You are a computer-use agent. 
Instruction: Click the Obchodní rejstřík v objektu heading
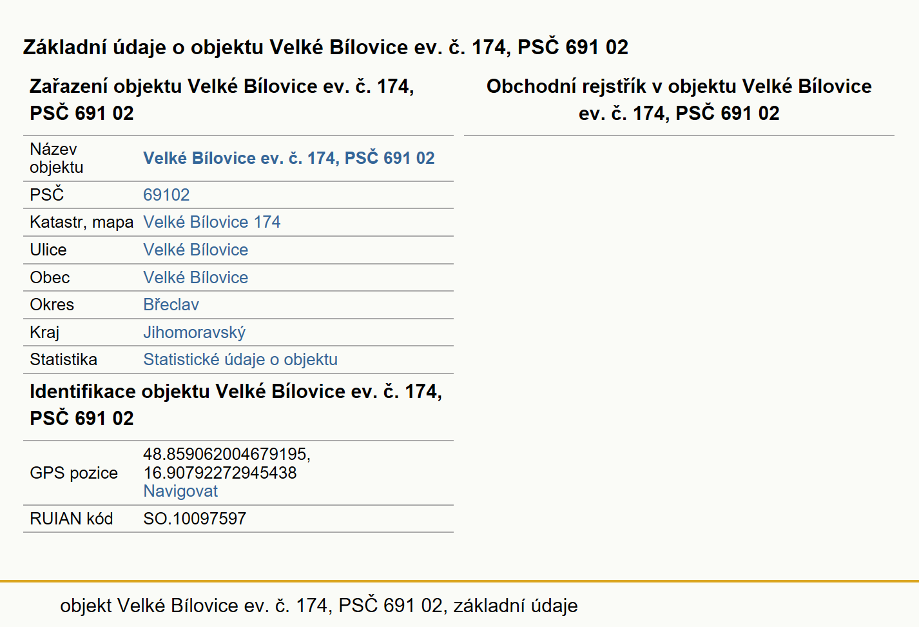(x=679, y=99)
